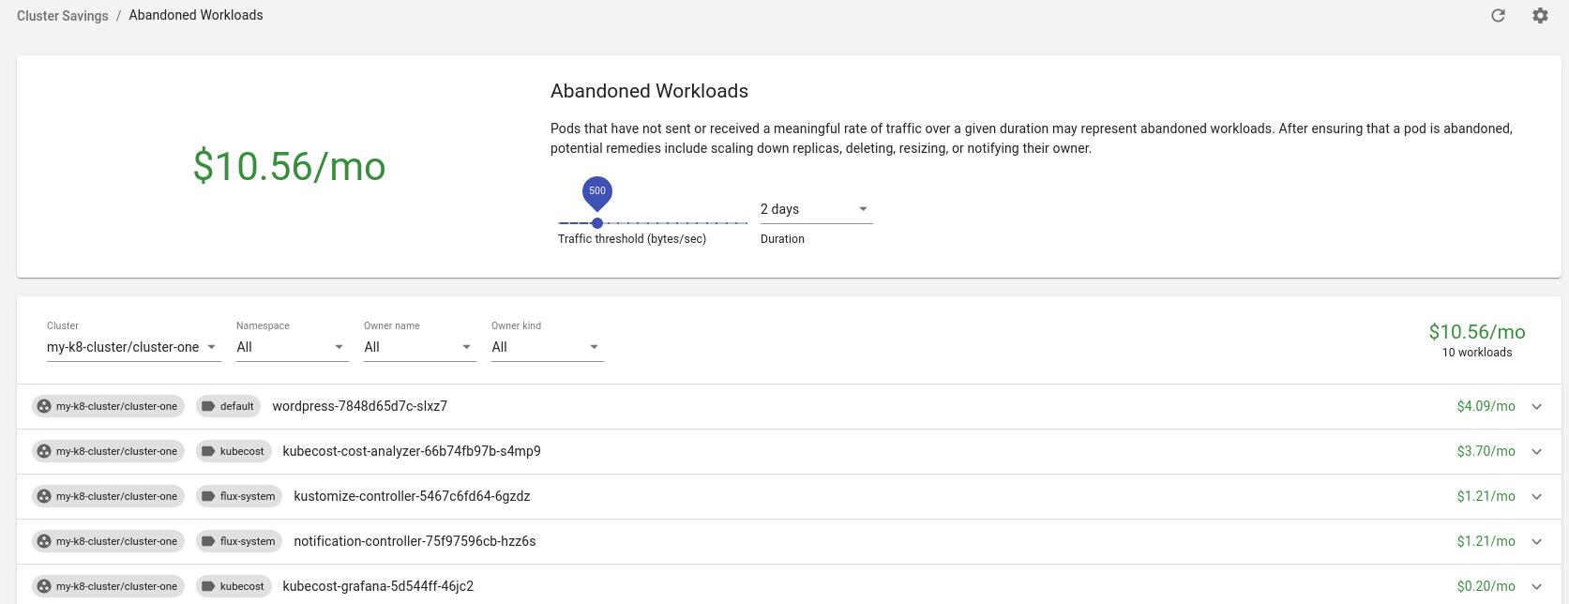
Task: Click the kubecost-grafana-5d544ff-46jc2 workload name
Action: [x=378, y=586]
